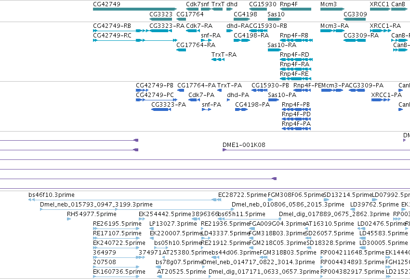Click the LP13027.3prime EST label
The image size is (410, 279).
[173, 224]
